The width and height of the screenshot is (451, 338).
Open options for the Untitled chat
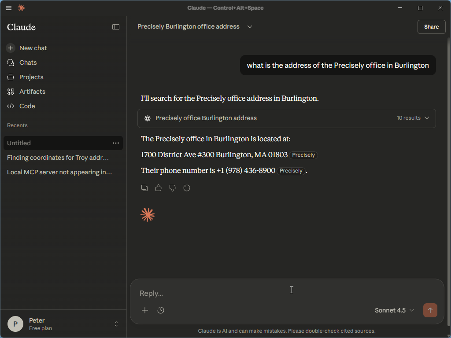pos(116,143)
